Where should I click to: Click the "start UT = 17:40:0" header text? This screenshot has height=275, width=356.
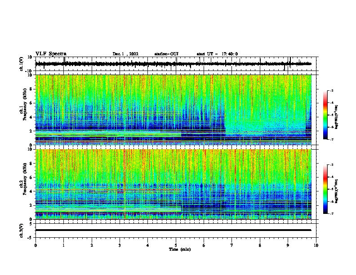[x=217, y=54]
